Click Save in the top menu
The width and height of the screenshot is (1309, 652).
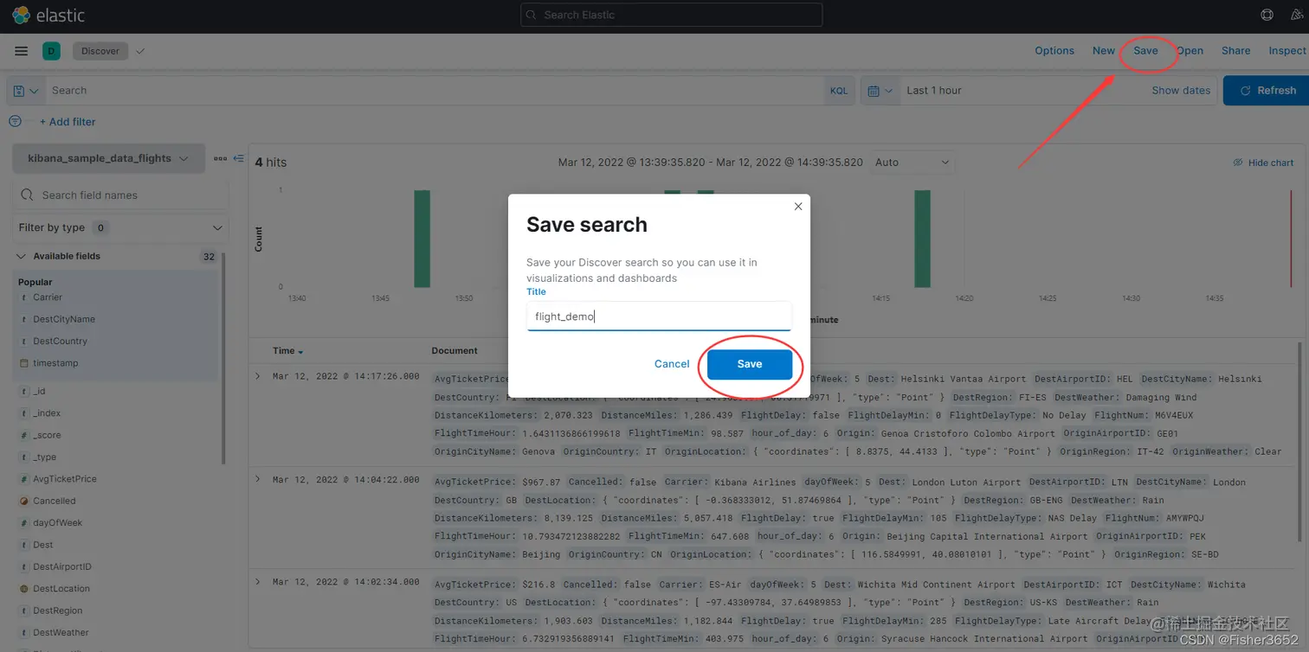click(1145, 51)
